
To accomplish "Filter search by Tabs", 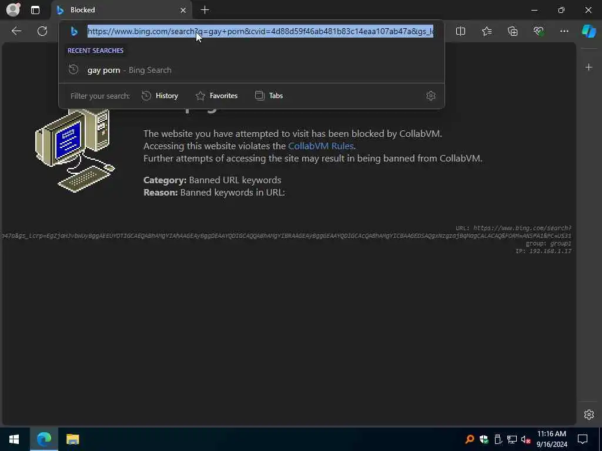I will point(269,96).
